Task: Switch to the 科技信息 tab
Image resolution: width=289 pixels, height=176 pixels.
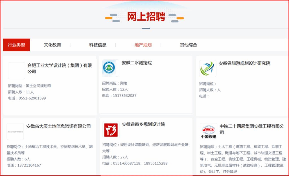Action: (x=98, y=45)
